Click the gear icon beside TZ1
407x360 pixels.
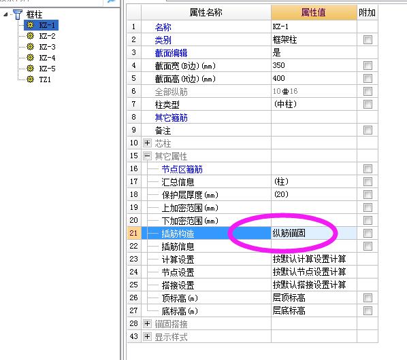(x=30, y=79)
